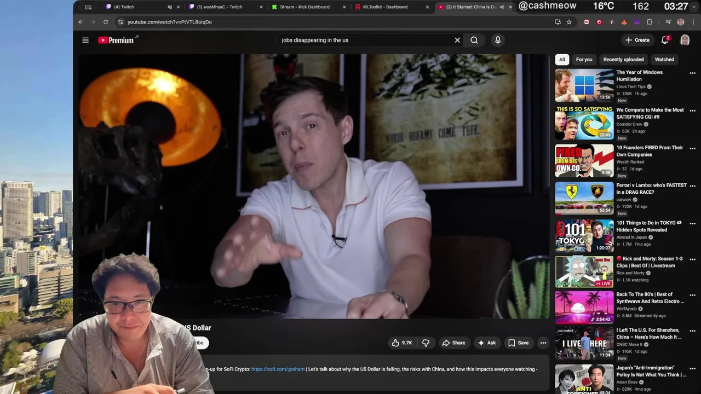701x394 pixels.
Task: Close the Stream - Kick Dashboard tab
Action: [344, 7]
